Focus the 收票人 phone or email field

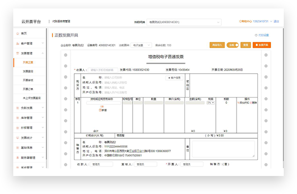click(x=103, y=70)
